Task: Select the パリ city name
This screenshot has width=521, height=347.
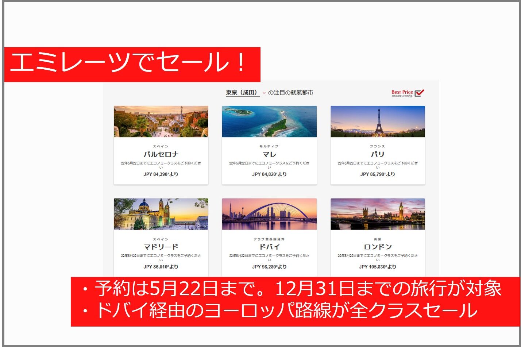Action: [x=378, y=154]
